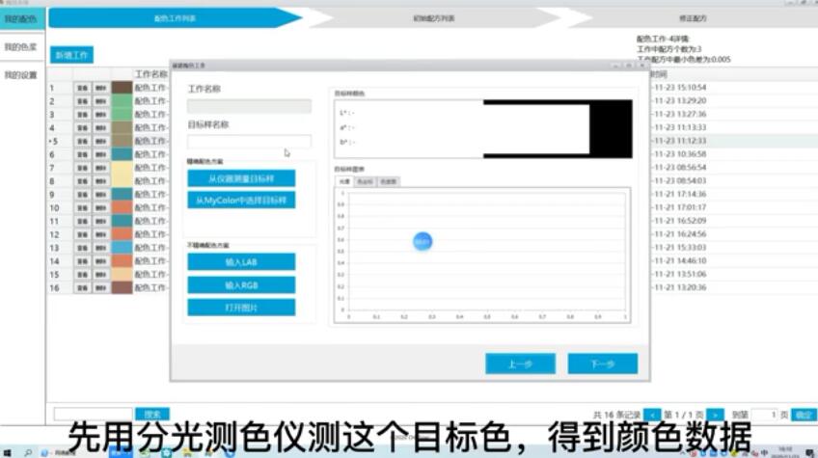Image resolution: width=818 pixels, height=458 pixels.
Task: Click the green swatch in row 2
Action: pos(122,100)
